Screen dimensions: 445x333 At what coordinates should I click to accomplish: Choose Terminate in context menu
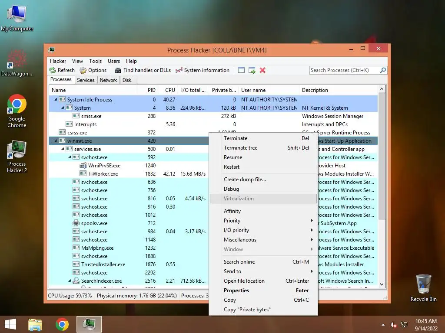[263, 138]
